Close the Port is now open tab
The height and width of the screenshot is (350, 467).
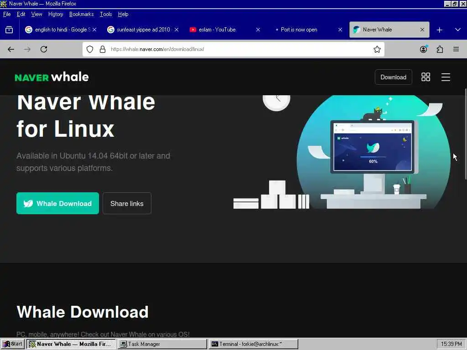pyautogui.click(x=340, y=30)
